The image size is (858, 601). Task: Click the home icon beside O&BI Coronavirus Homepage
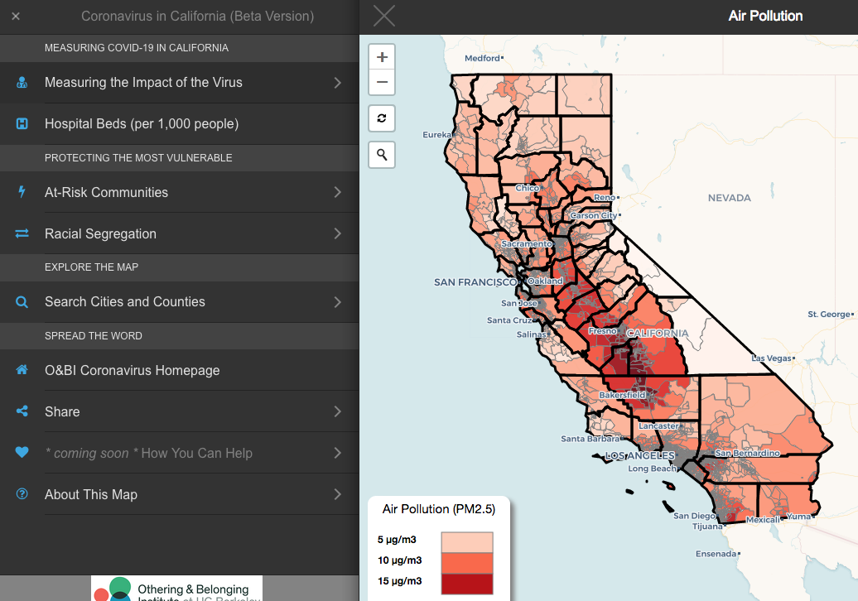point(22,370)
